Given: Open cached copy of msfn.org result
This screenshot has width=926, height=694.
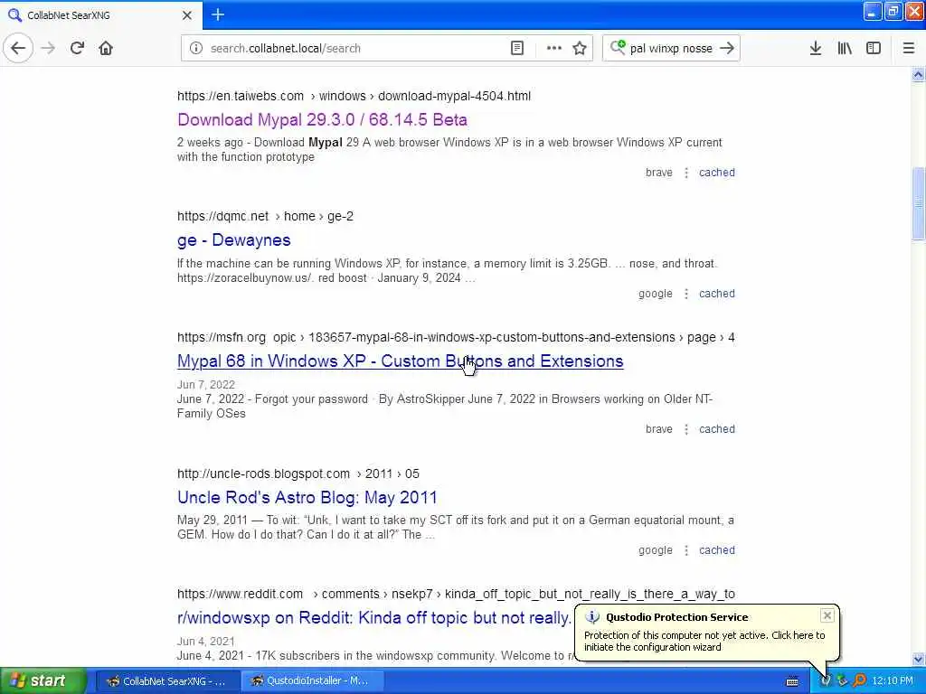Looking at the screenshot, I should (717, 429).
